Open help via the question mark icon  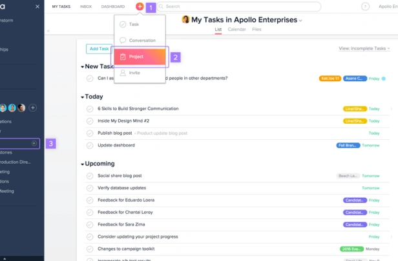point(364,6)
